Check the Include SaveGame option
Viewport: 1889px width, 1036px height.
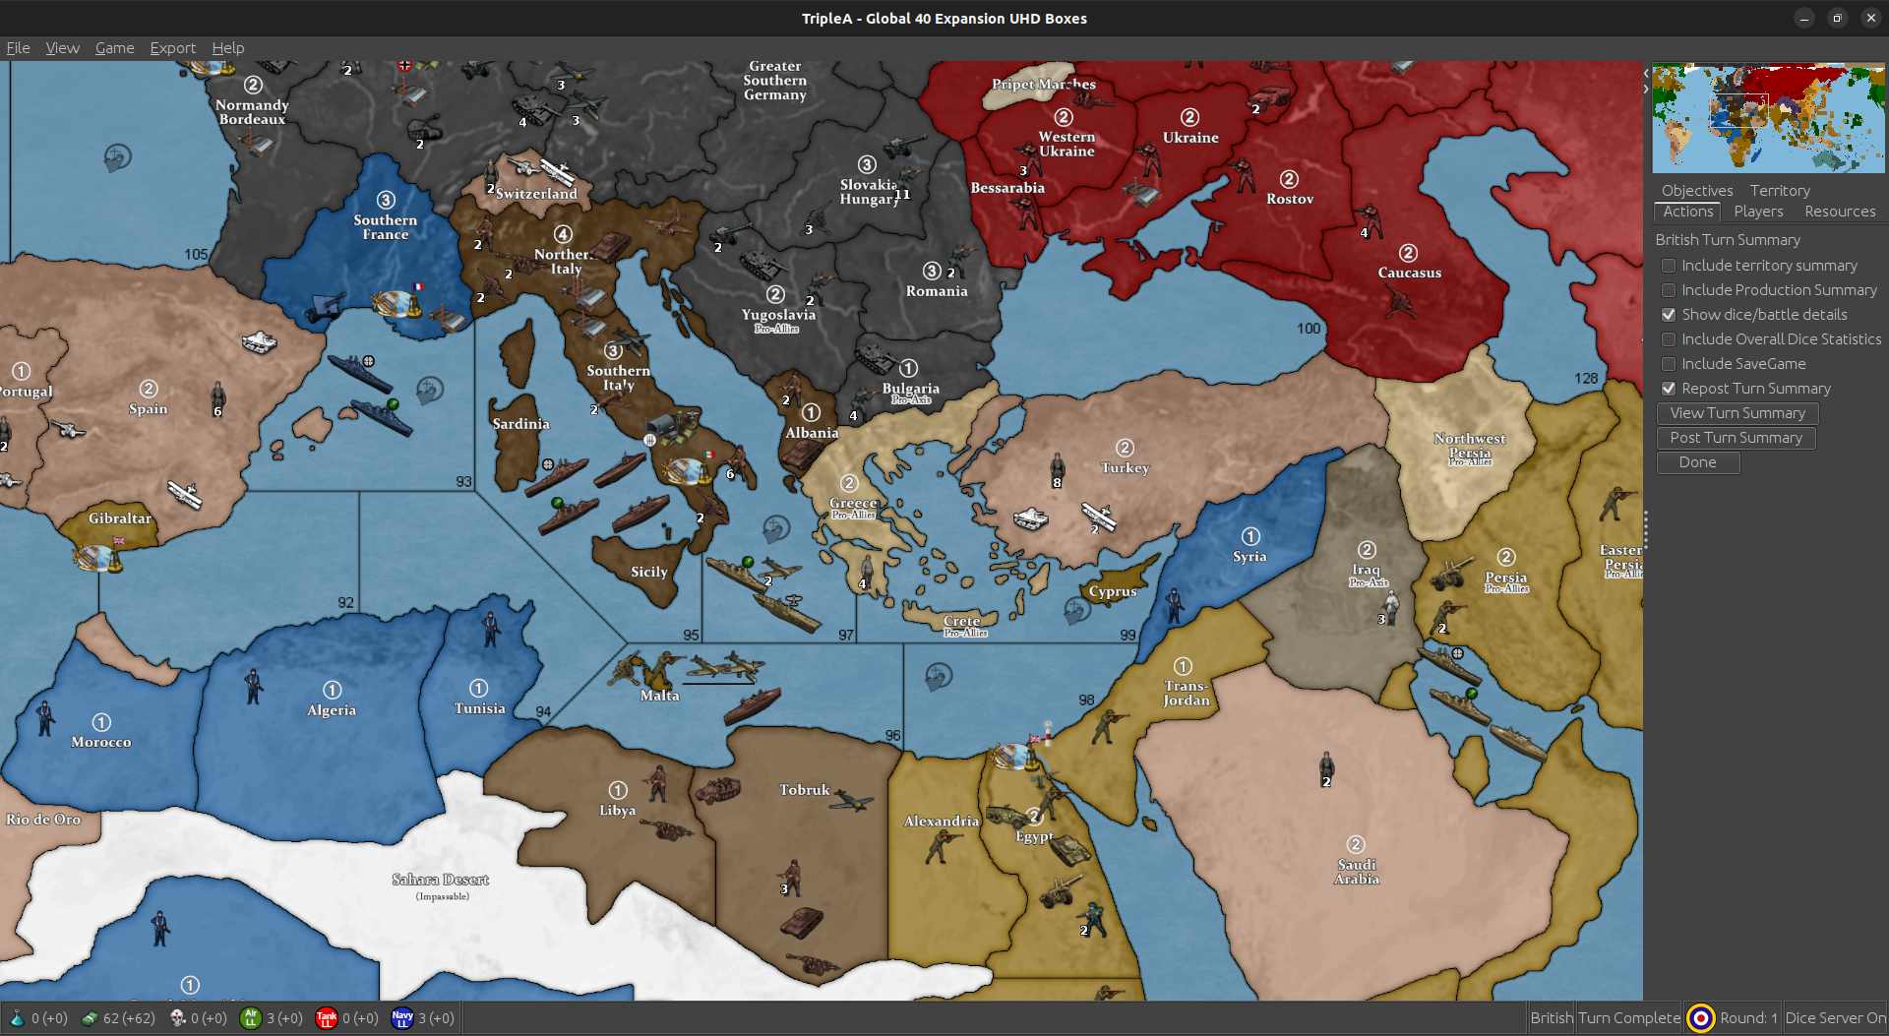point(1669,364)
